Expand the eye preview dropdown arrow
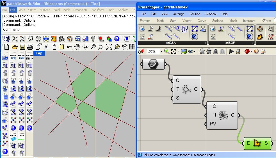This screenshot has height=158, width=276. (x=195, y=52)
